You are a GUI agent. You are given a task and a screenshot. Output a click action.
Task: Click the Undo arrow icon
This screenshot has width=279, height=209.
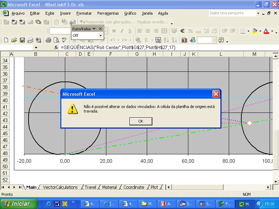point(112,40)
